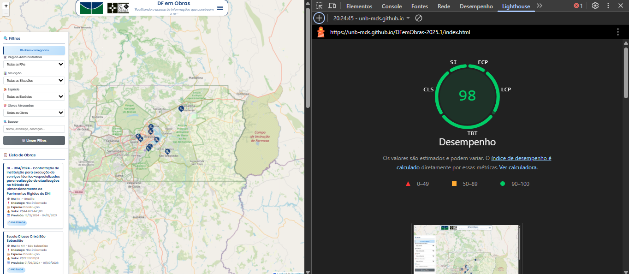
Task: Click the map marker near Sobradinho in the north
Action: point(181,108)
